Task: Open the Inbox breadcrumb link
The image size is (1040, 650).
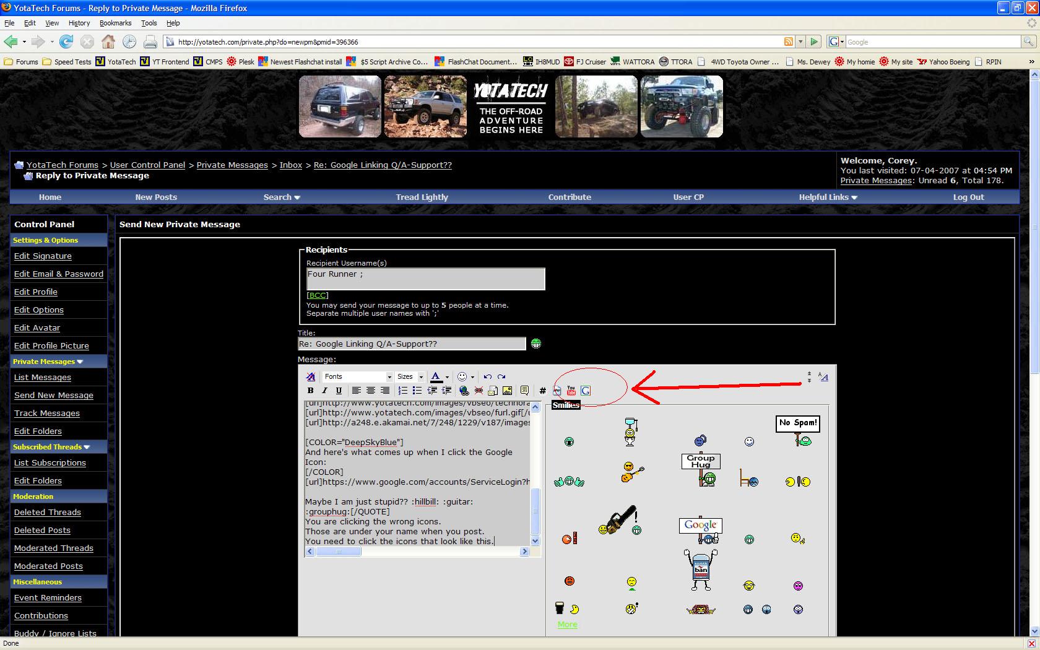Action: (291, 165)
